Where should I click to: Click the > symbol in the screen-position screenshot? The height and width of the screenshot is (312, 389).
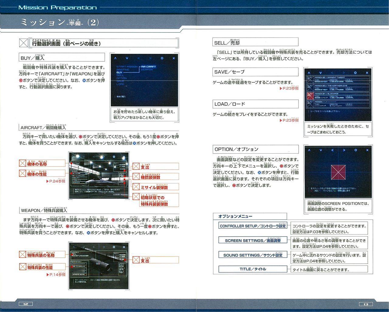(344, 150)
